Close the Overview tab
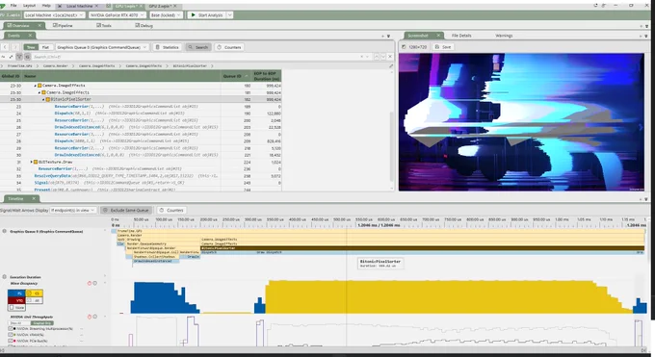The width and height of the screenshot is (655, 357). tap(39, 25)
